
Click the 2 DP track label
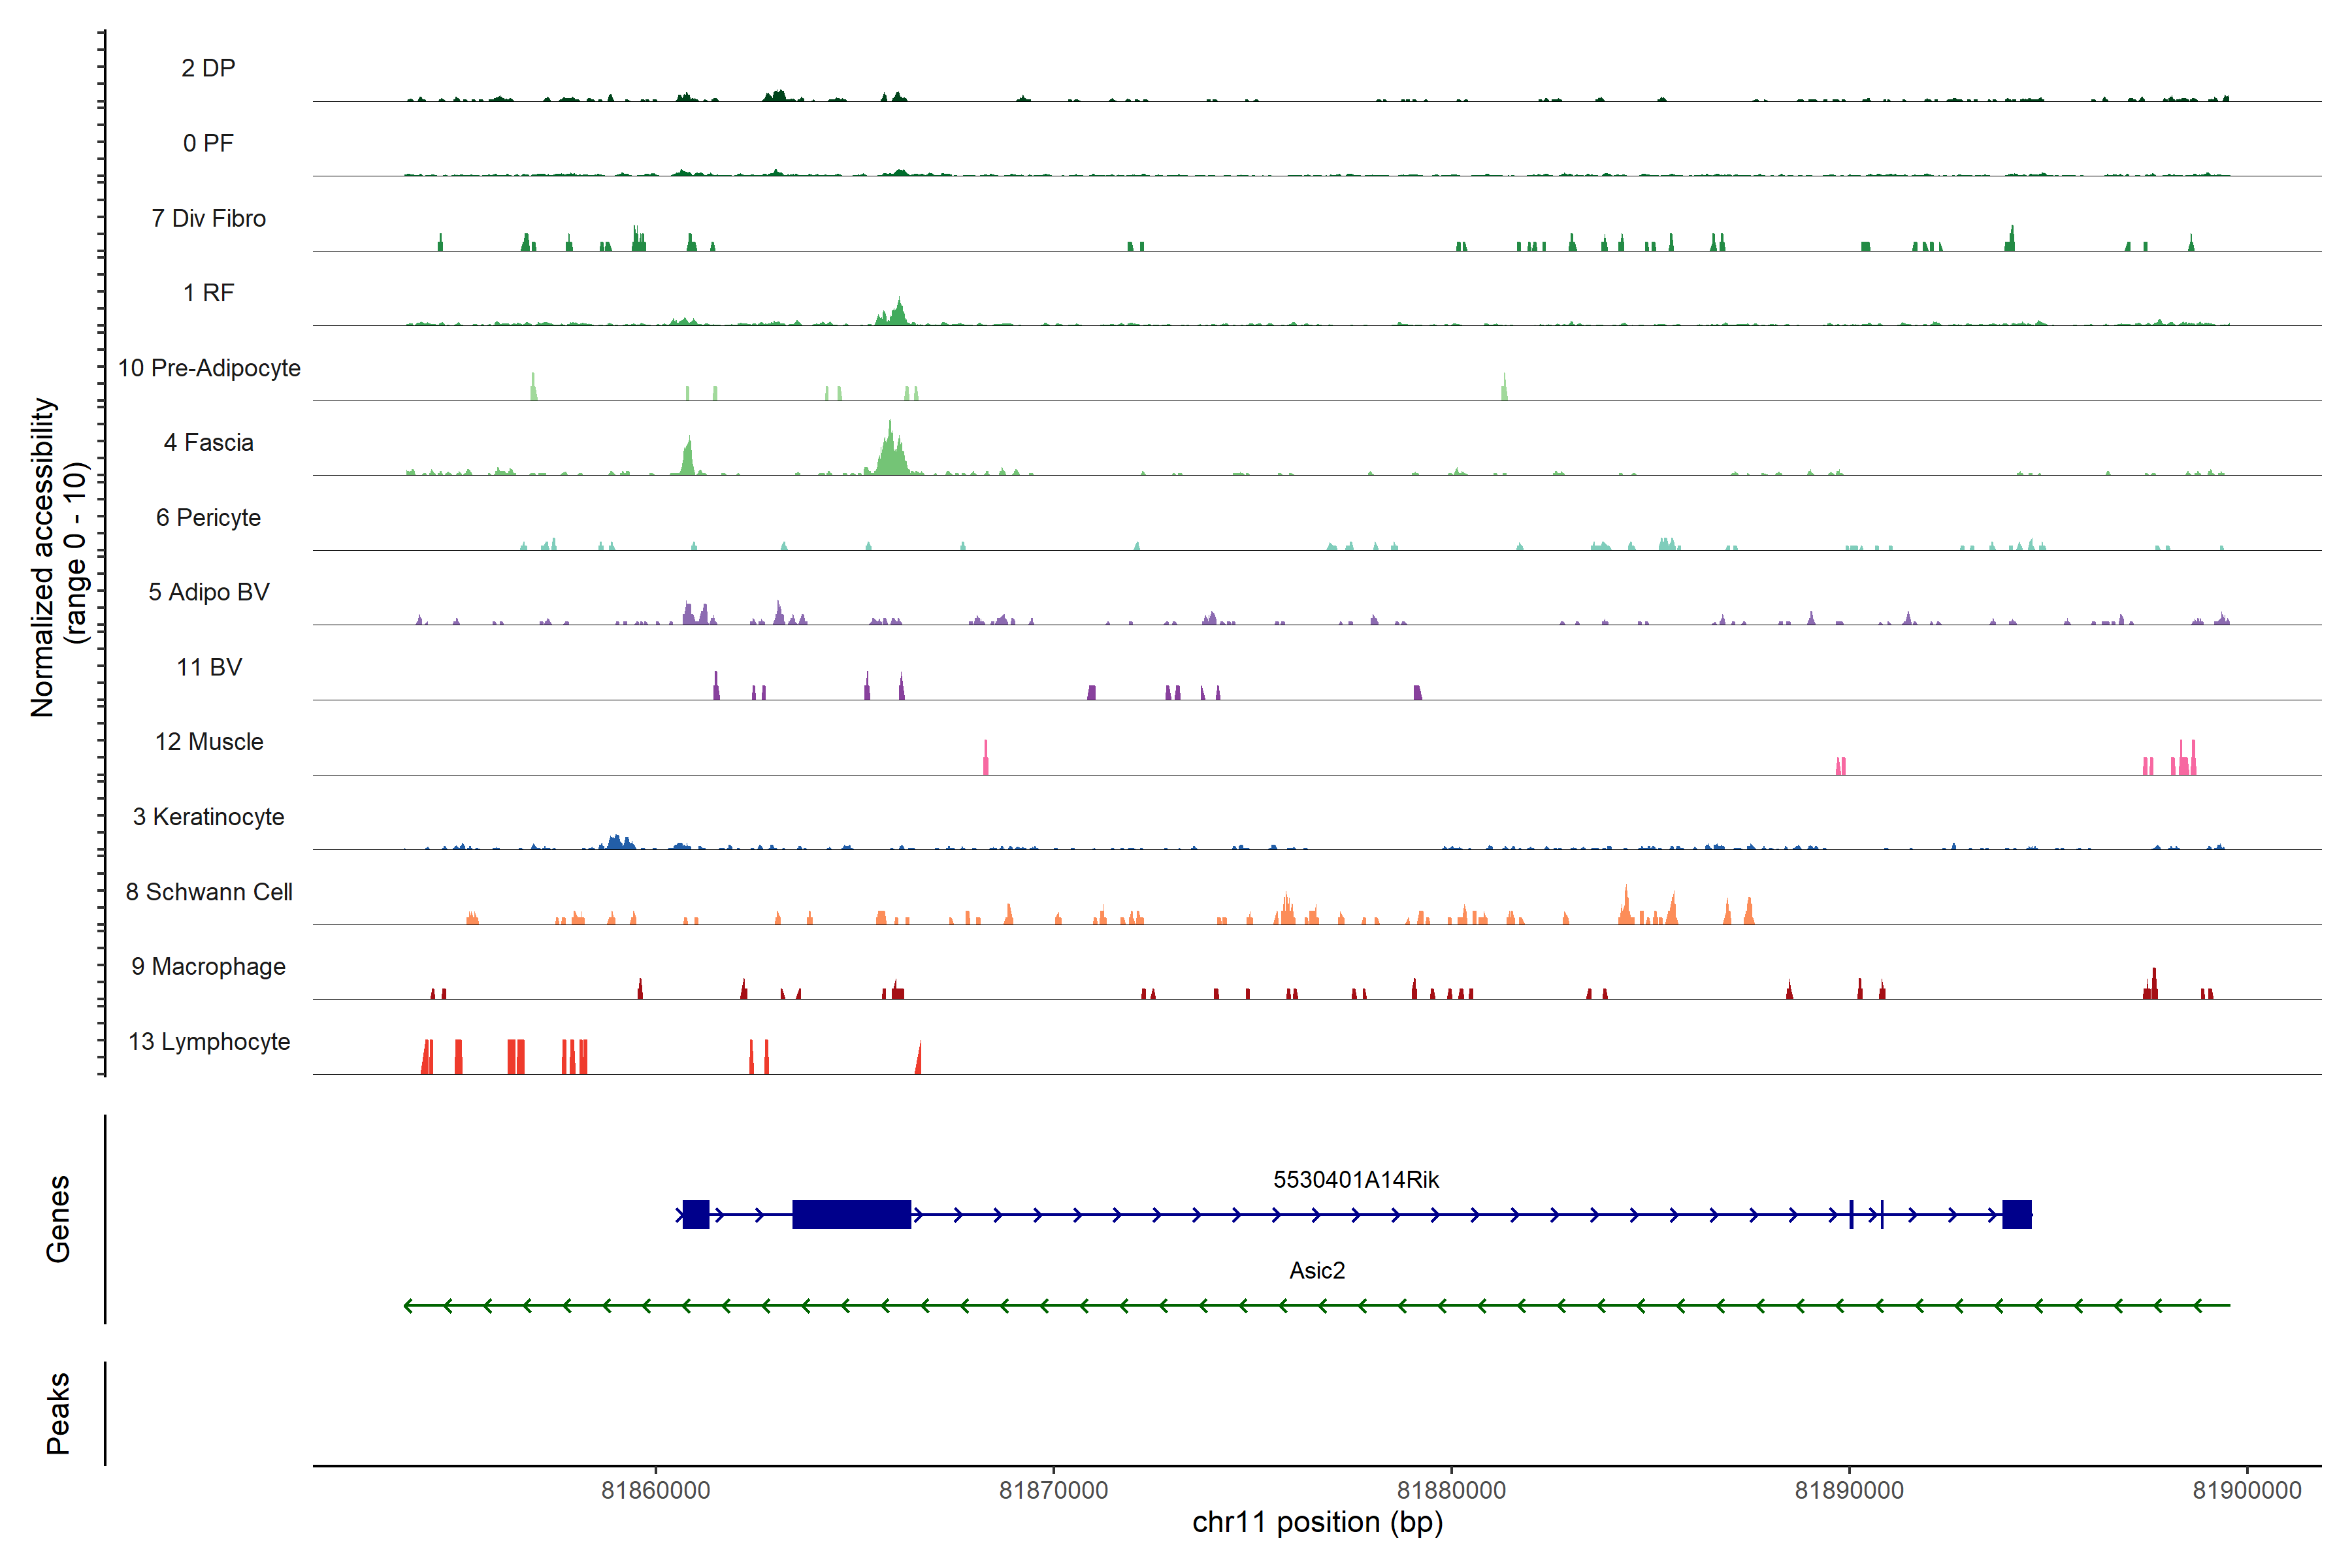point(208,68)
